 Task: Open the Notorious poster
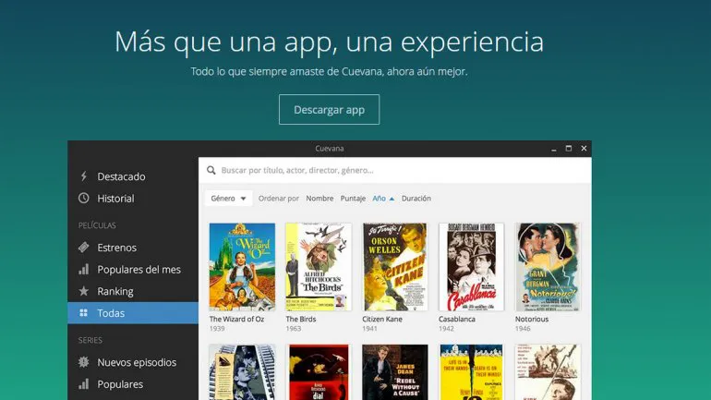(548, 267)
